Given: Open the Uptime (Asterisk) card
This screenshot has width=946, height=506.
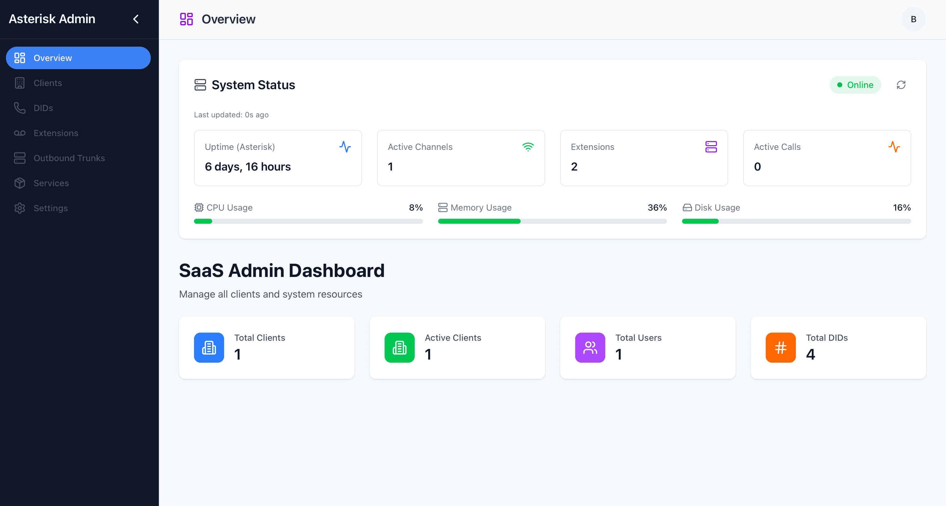Looking at the screenshot, I should (278, 158).
